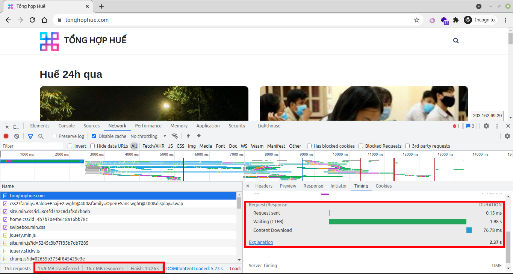Enable the Preserve log checkbox
The image size is (513, 274).
point(54,136)
